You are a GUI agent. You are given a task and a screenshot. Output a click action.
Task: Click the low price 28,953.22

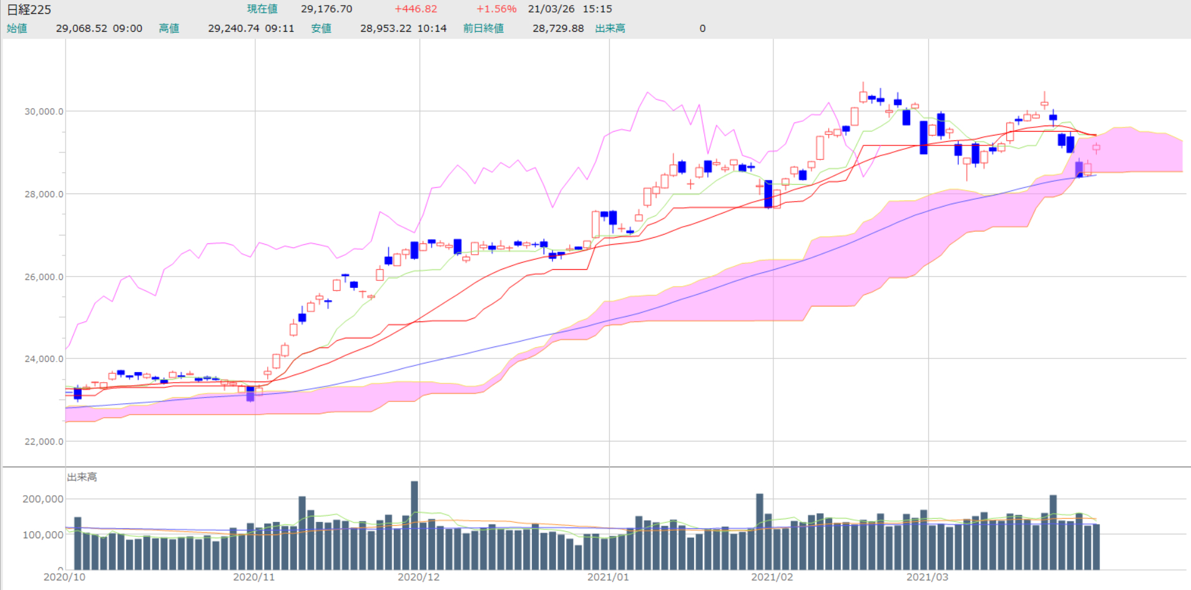[x=386, y=28]
